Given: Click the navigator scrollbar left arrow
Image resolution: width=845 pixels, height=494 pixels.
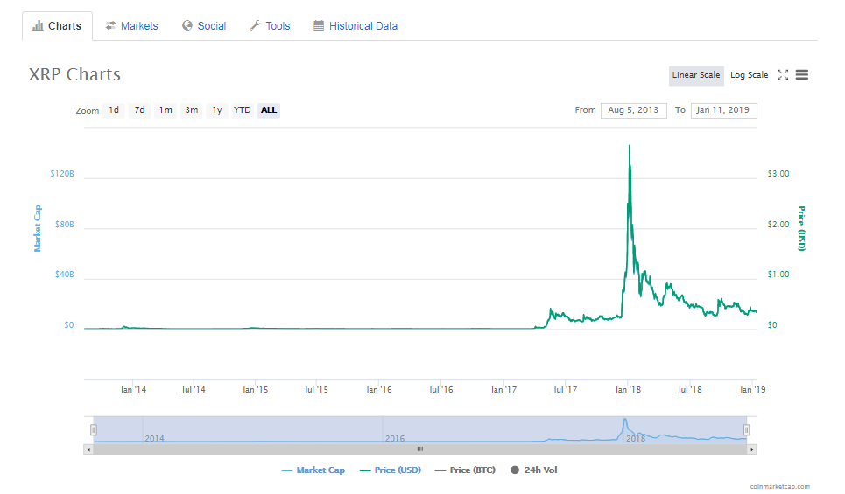Looking at the screenshot, I should click(88, 449).
